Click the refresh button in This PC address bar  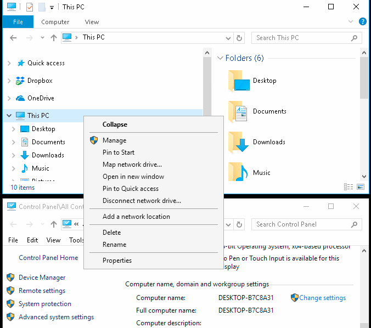click(239, 38)
